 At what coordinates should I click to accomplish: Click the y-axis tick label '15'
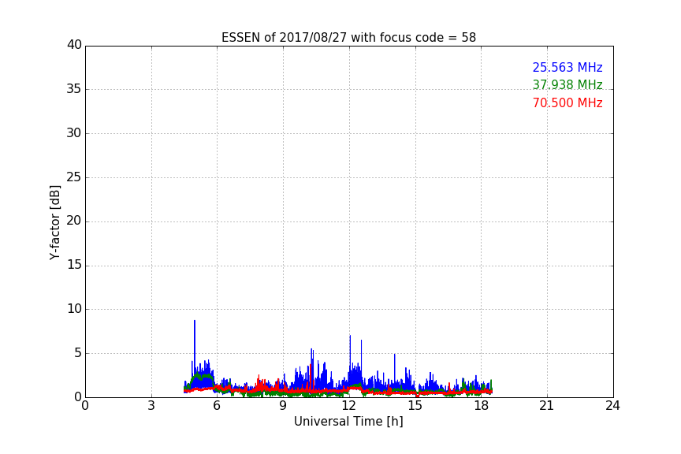[x=74, y=265]
